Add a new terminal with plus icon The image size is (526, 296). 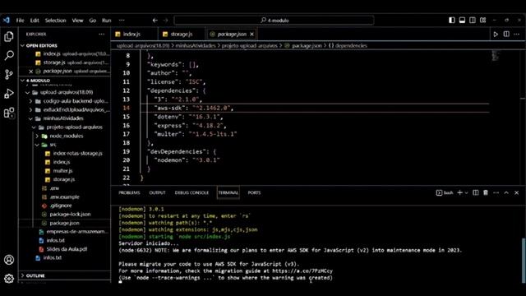coord(460,192)
